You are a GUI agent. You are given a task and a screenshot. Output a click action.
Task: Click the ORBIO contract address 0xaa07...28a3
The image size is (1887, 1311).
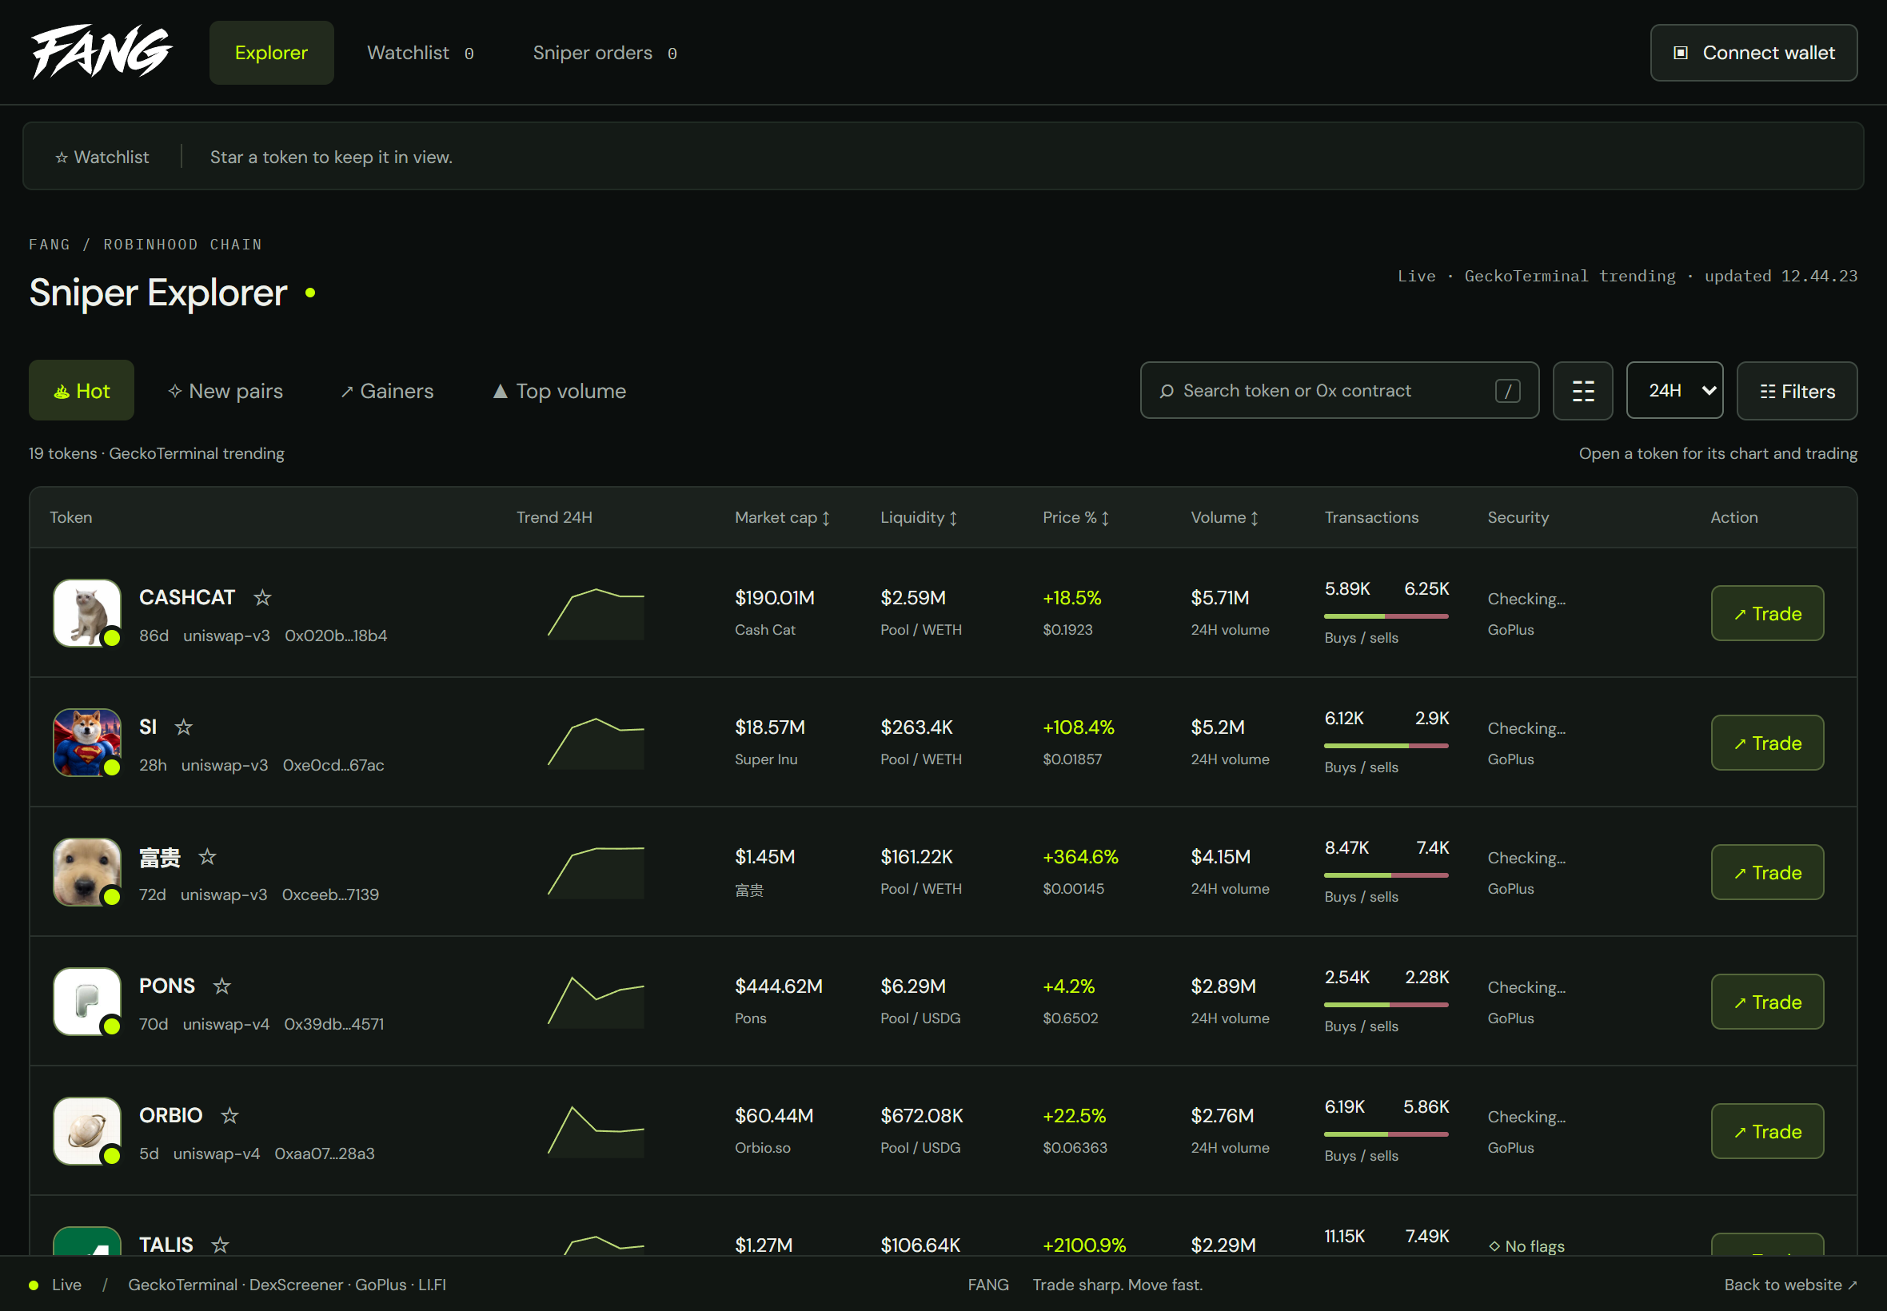324,1154
